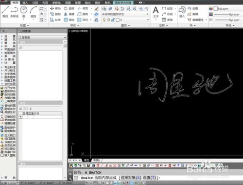
Task: Click 图形导出 in the side palette
Action: pyautogui.click(x=8, y=91)
